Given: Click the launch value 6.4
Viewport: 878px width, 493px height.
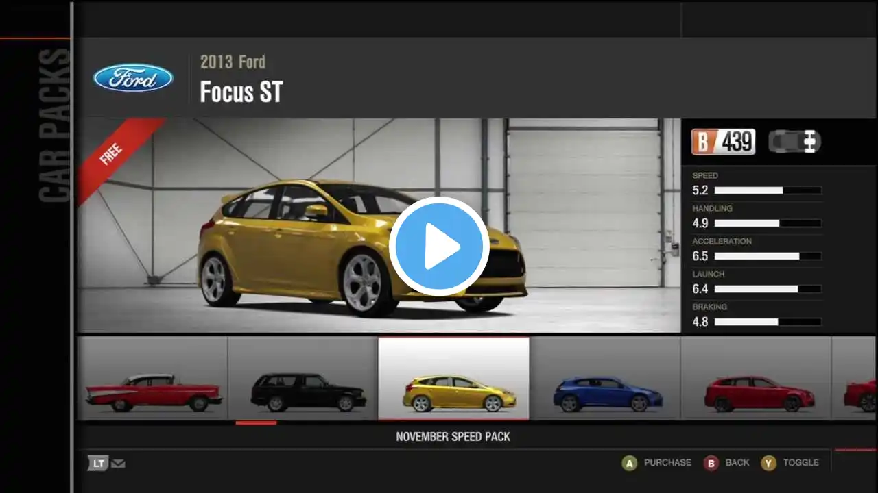Looking at the screenshot, I should (x=700, y=289).
